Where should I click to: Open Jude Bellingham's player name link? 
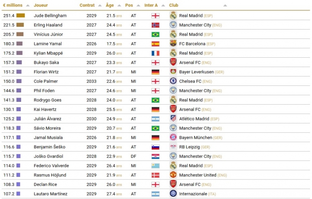[x=50, y=15]
